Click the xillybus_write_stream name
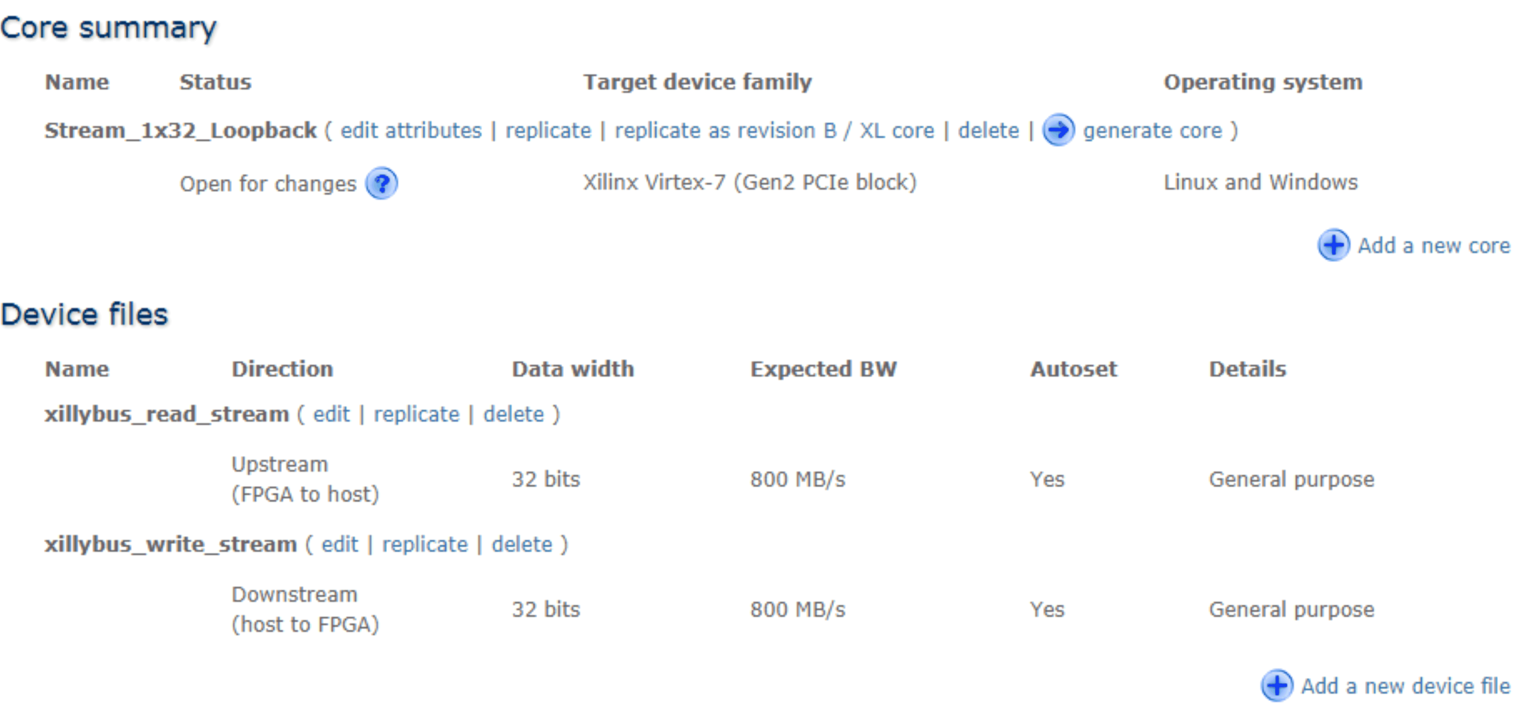 click(170, 544)
